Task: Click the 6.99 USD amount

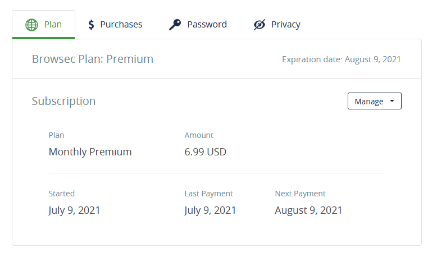Action: coord(206,152)
